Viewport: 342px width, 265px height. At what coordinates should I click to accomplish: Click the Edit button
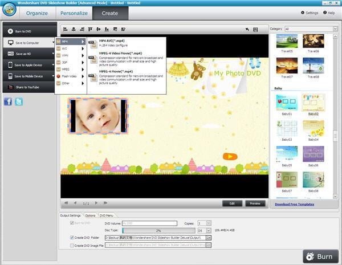(x=232, y=203)
